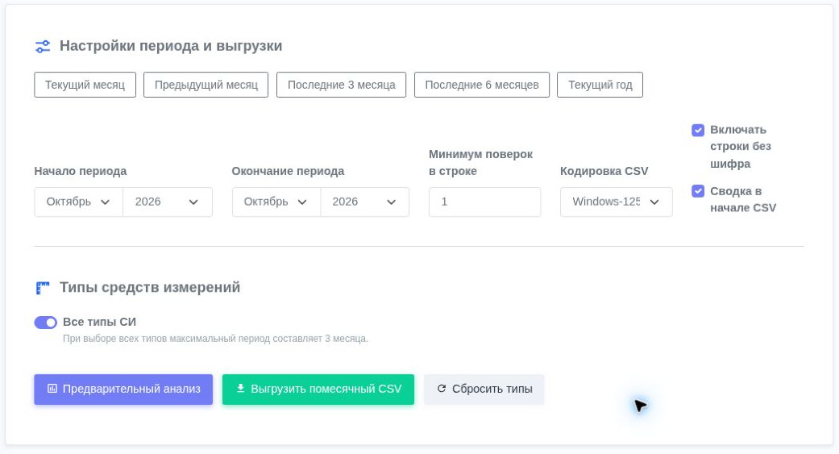Click the Окончание периода label
The image size is (839, 454).
pyautogui.click(x=288, y=171)
